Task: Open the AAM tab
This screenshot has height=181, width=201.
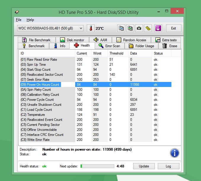Action: pos(101,40)
